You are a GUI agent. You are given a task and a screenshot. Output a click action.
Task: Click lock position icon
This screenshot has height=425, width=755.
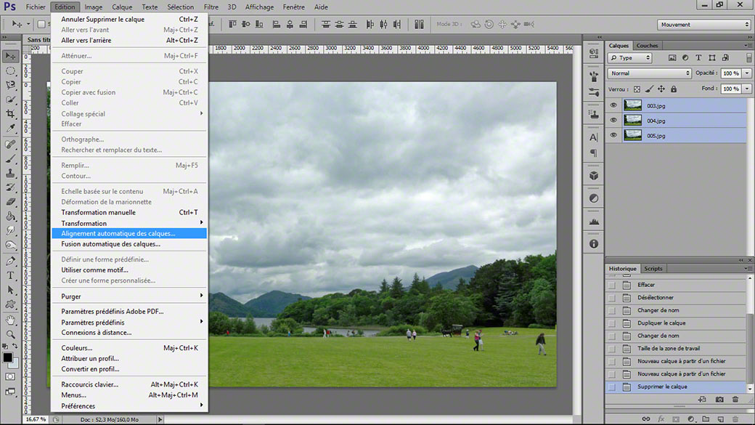pos(661,89)
